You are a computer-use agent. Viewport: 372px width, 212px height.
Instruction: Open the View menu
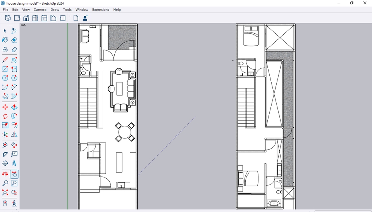26,9
